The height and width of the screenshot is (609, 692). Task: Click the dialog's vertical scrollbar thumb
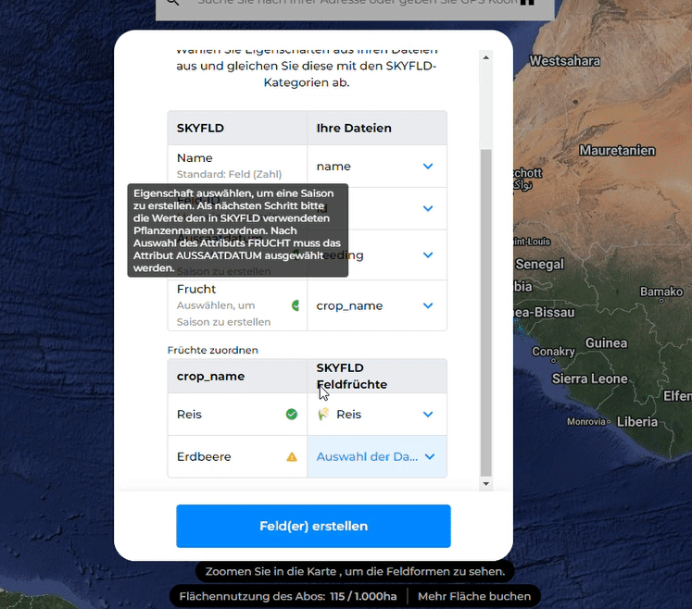coord(486,313)
